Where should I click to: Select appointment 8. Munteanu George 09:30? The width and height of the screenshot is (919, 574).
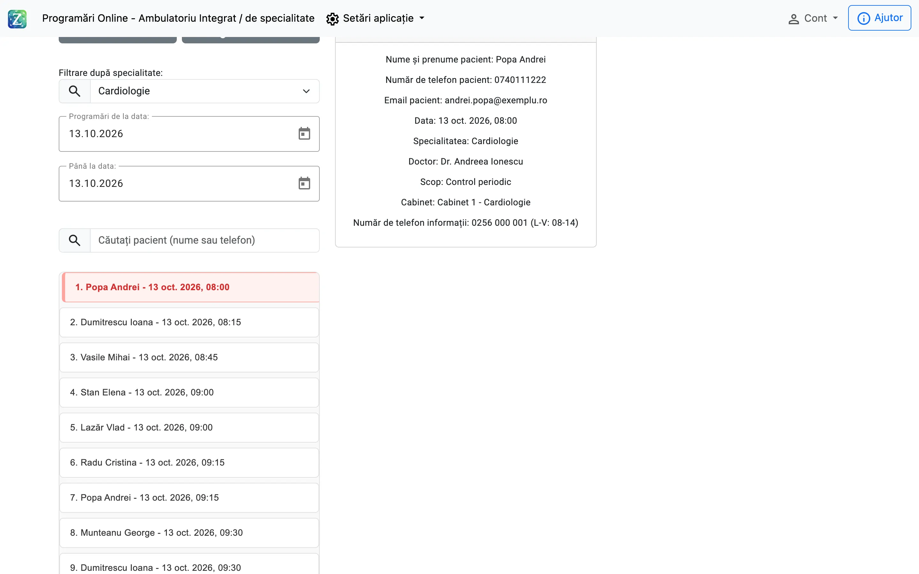[189, 533]
